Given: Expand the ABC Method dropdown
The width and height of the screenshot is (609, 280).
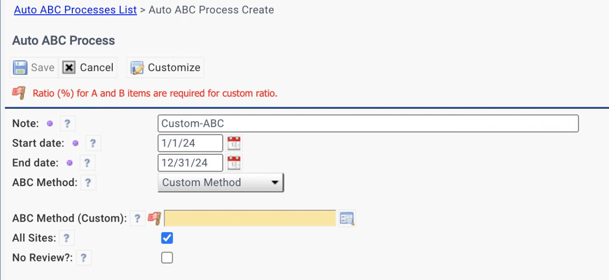Looking at the screenshot, I should [221, 182].
